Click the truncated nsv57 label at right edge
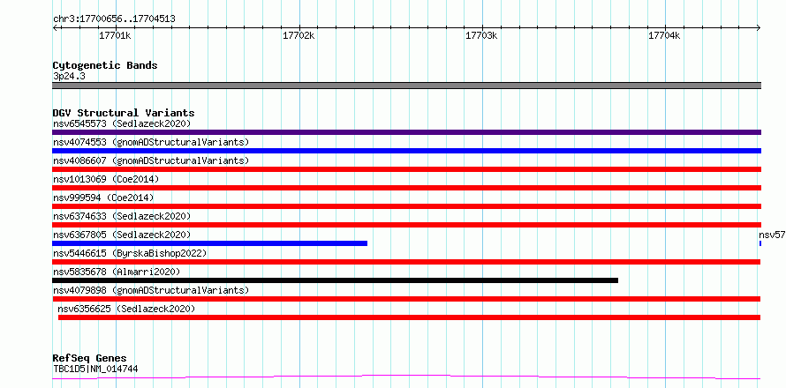The height and width of the screenshot is (388, 786). tap(772, 235)
